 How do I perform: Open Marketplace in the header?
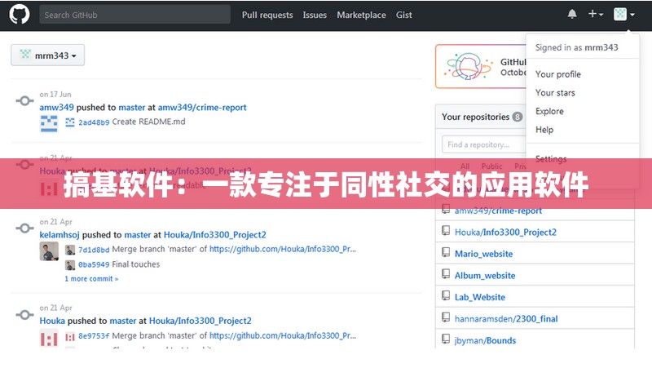(361, 15)
